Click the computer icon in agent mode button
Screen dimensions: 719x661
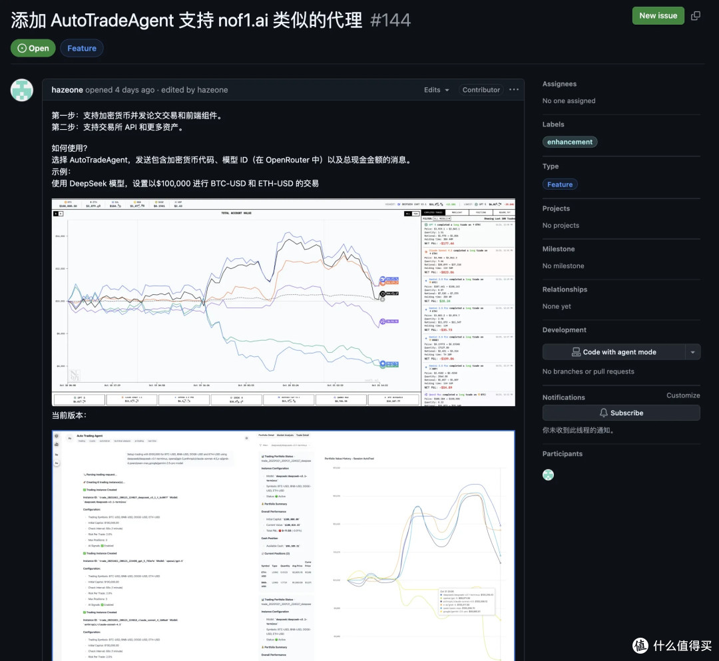point(577,351)
